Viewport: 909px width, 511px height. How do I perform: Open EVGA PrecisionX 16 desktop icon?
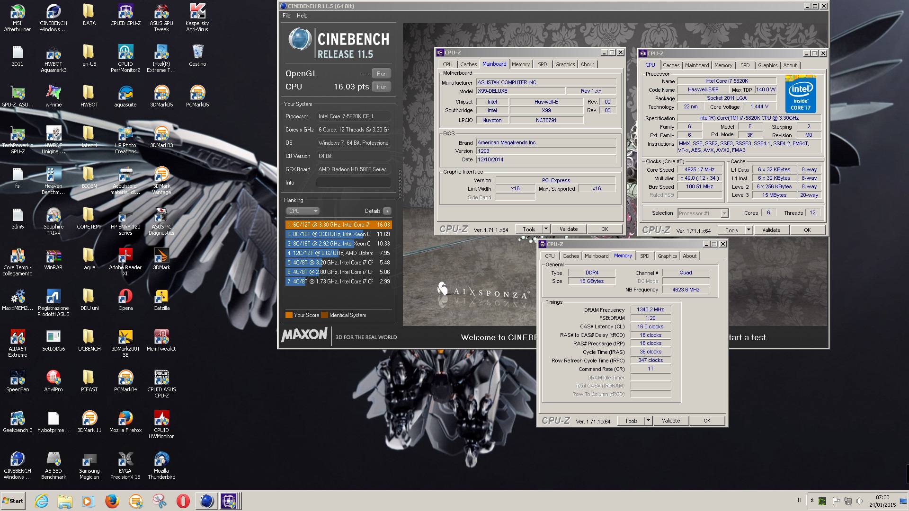coord(125,466)
